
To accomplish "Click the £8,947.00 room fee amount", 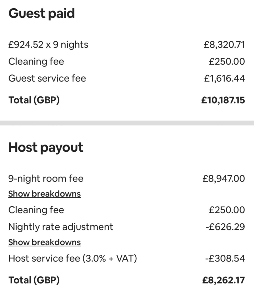I will [x=223, y=179].
